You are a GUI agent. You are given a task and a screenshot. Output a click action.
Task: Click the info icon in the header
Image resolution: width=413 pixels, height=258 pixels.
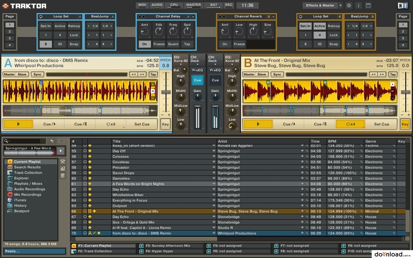(358, 5)
